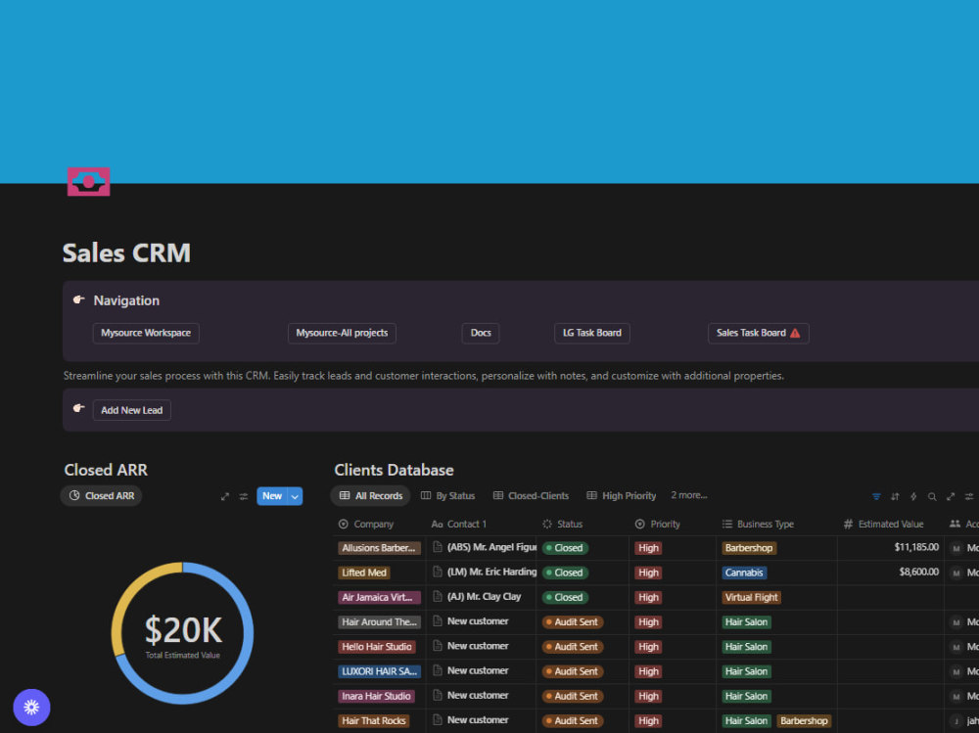This screenshot has height=733, width=979.
Task: Click the Allusions Barber company tag
Action: click(x=378, y=548)
